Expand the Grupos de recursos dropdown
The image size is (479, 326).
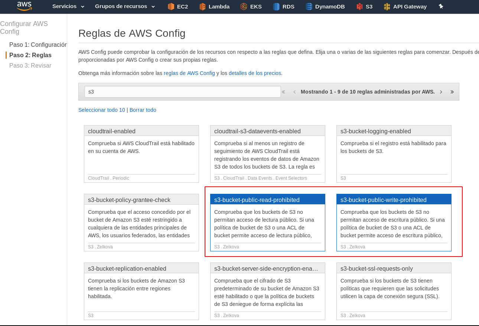[x=125, y=6]
